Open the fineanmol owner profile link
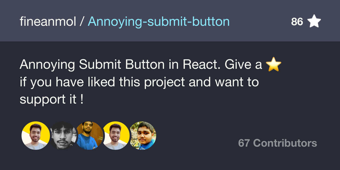 tap(48, 22)
